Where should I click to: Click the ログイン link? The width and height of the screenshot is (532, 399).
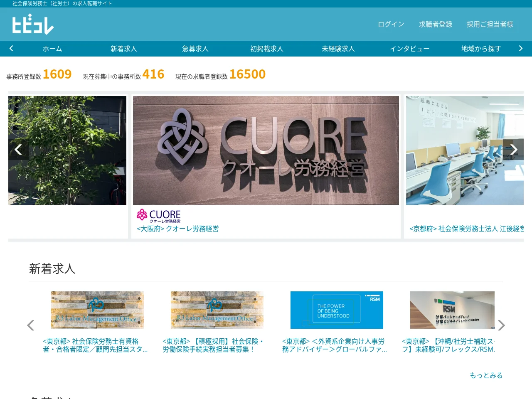[391, 25]
